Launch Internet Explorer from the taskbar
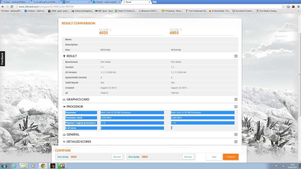The width and height of the screenshot is (301, 169). pyautogui.click(x=14, y=166)
